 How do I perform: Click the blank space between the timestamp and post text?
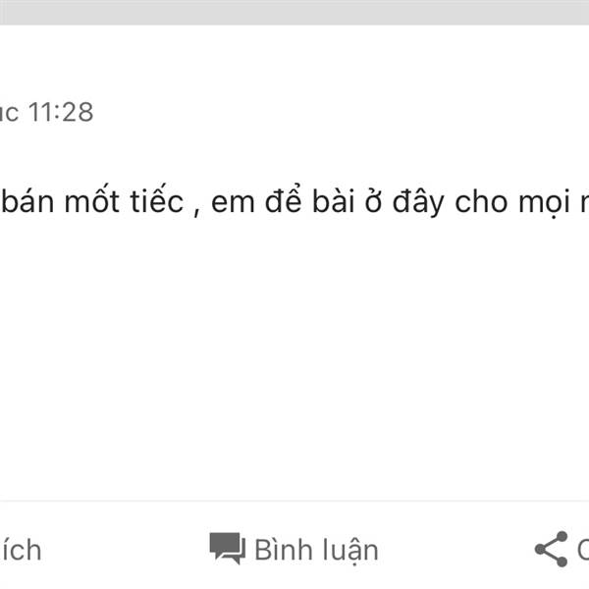[294, 154]
